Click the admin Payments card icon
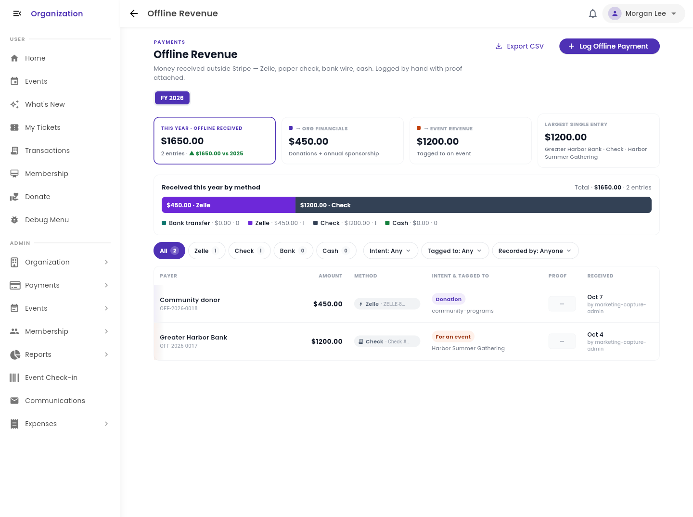693x517 pixels. (x=14, y=285)
